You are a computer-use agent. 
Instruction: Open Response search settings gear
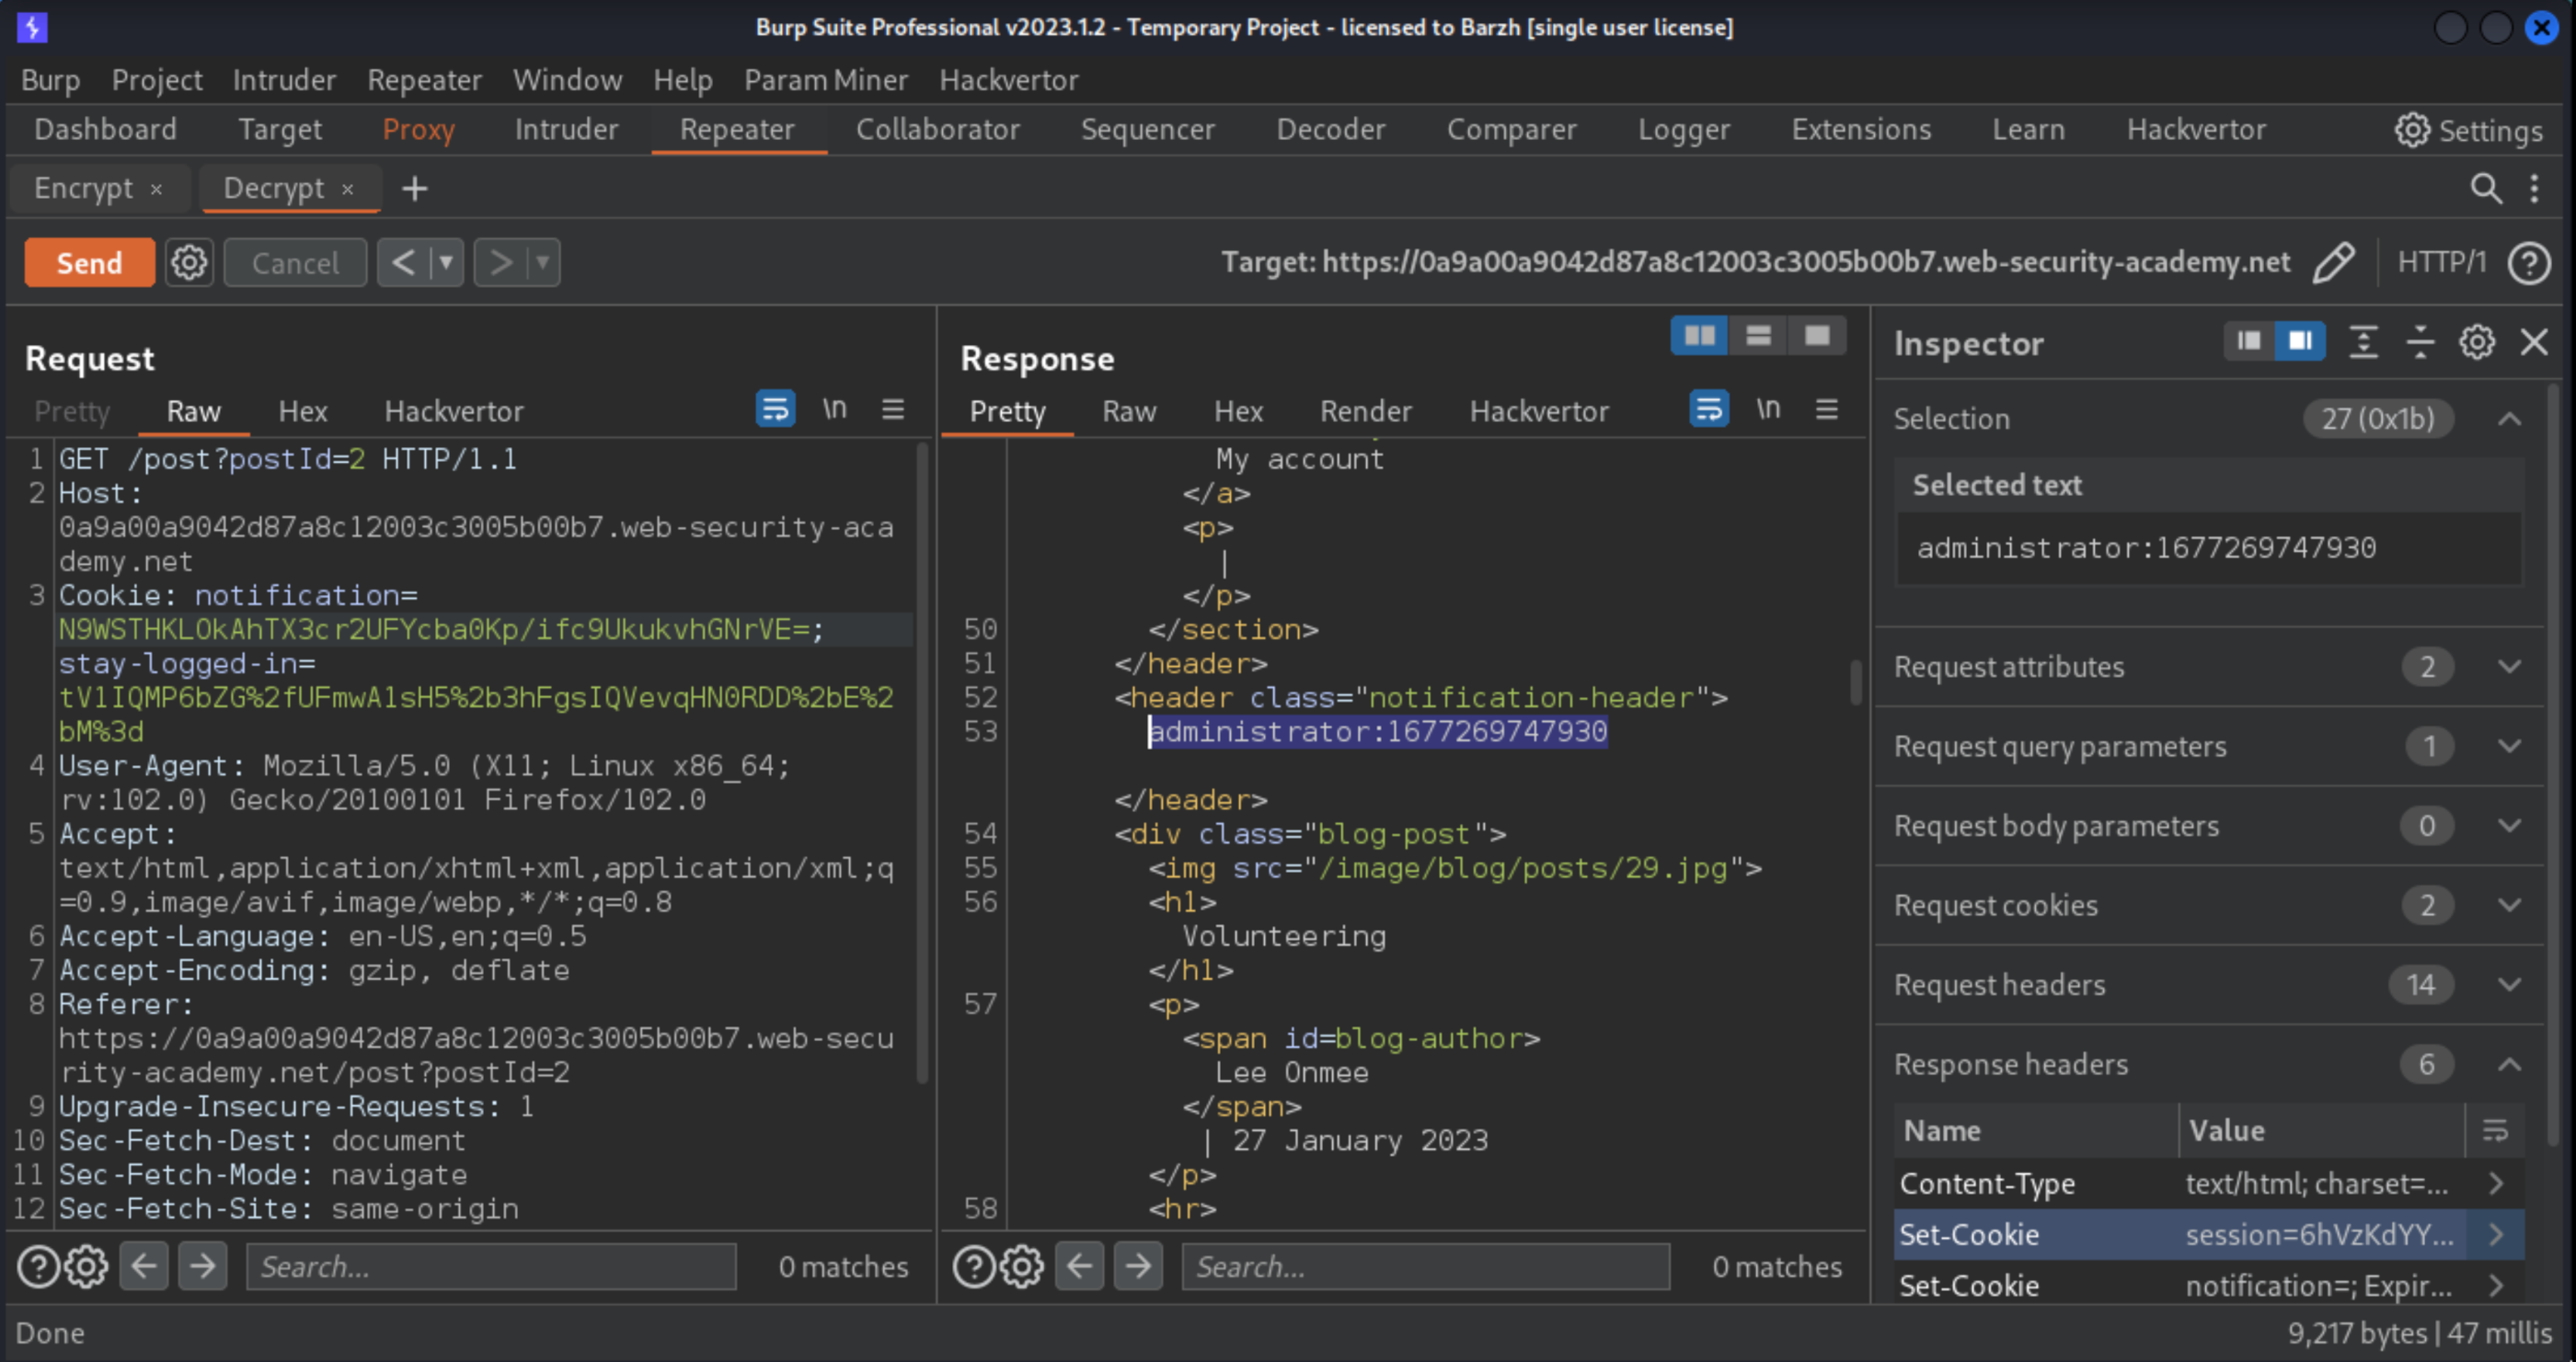pyautogui.click(x=1022, y=1267)
